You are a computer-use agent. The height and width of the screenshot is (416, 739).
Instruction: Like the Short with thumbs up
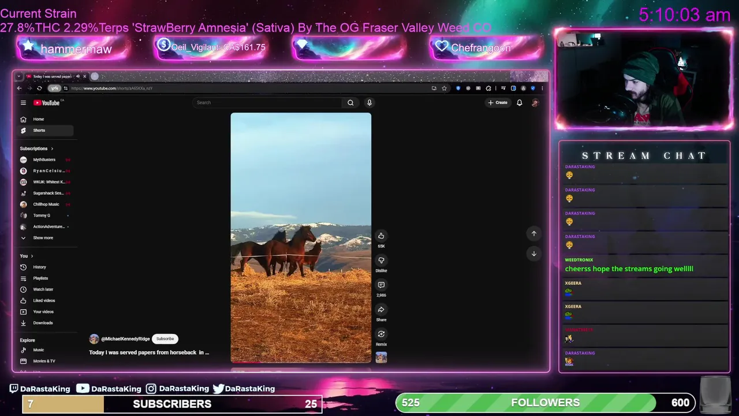[x=381, y=236]
